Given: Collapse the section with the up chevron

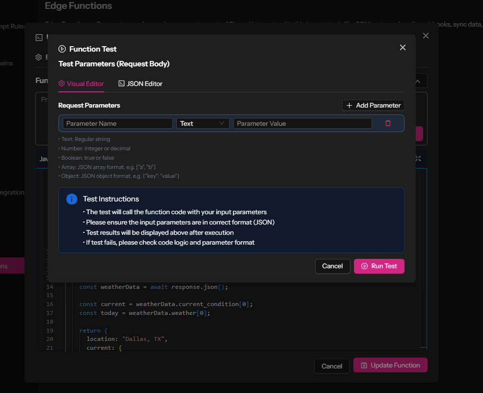Looking at the screenshot, I should click(x=418, y=81).
